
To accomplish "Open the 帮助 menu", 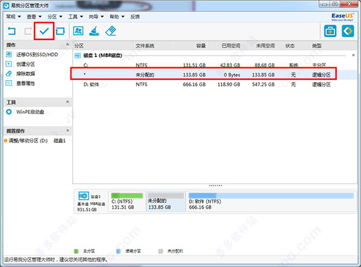I will click(x=117, y=17).
